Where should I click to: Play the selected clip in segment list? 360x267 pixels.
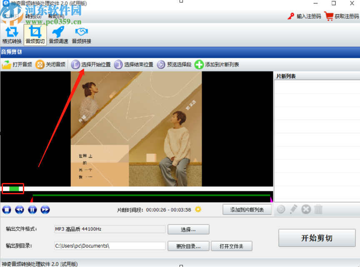pyautogui.click(x=281, y=209)
